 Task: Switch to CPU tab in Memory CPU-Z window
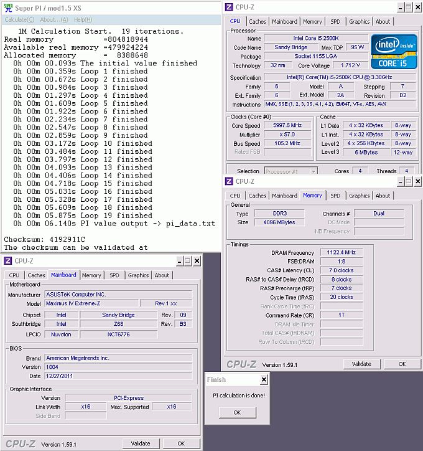(x=235, y=196)
